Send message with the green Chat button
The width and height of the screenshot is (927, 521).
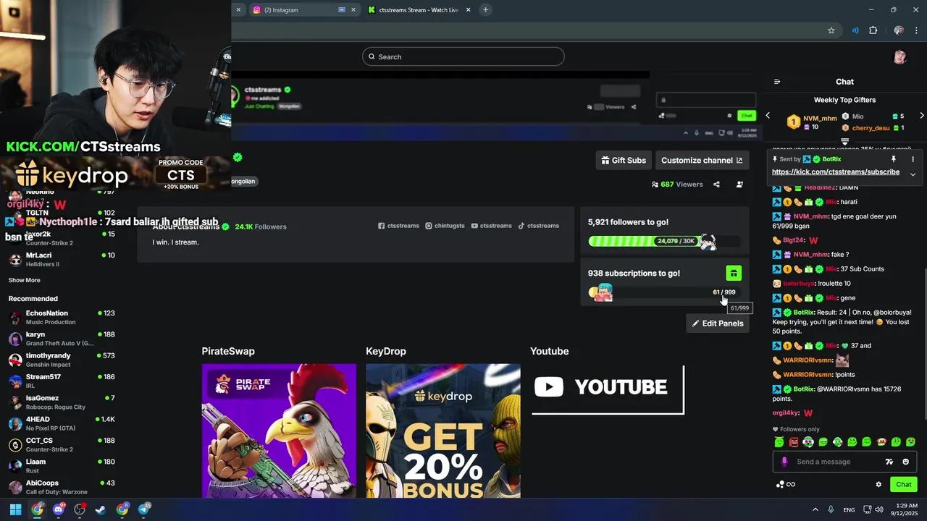[904, 484]
